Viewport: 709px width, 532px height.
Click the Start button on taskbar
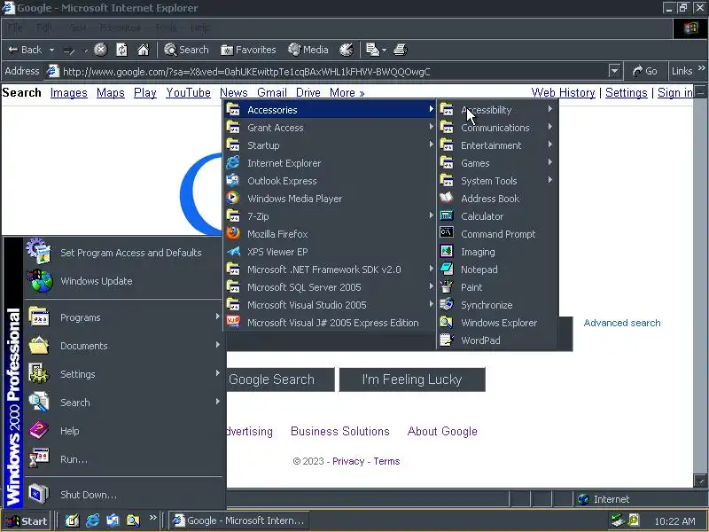coord(27,521)
